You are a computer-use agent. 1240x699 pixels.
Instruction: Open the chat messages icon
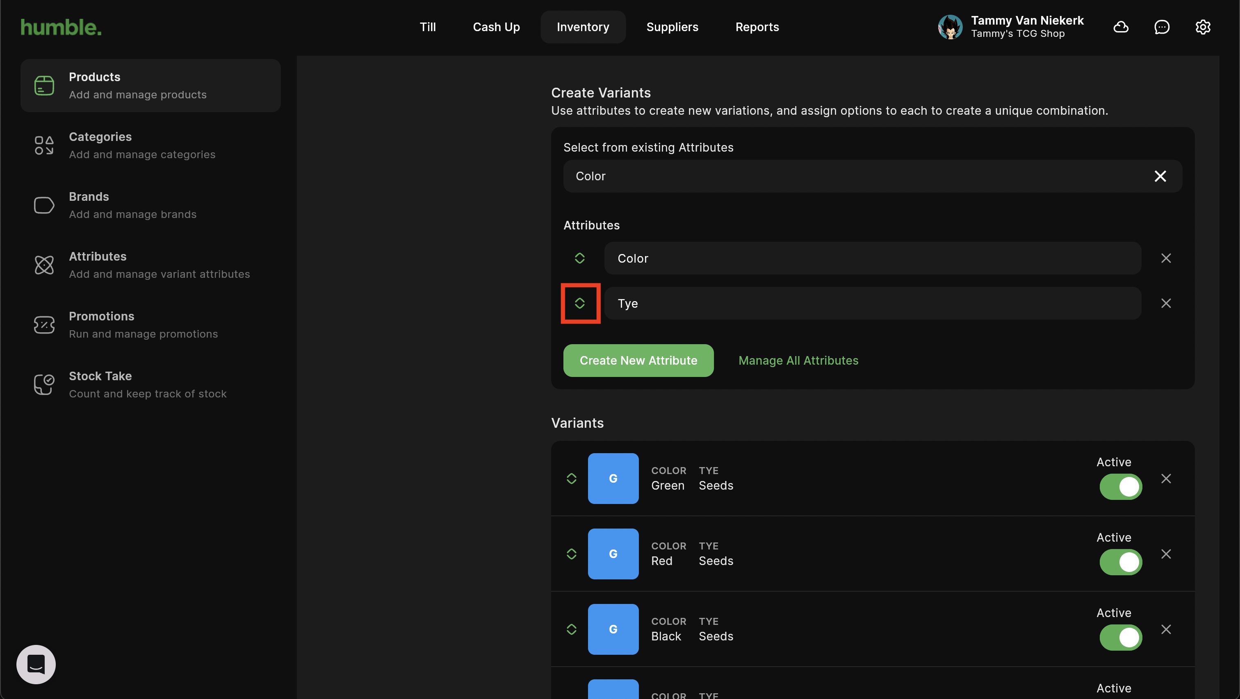(1162, 27)
